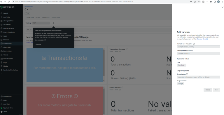Image resolution: width=224 pixels, height=115 pixels.
Task: Click the Dashboards breadcrumb link
Action: coord(29,7)
